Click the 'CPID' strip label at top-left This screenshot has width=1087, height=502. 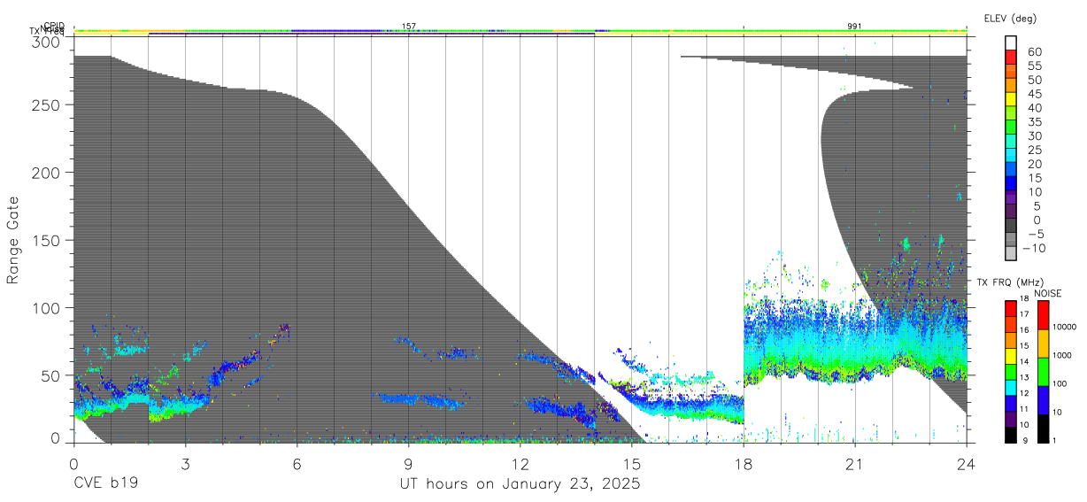[54, 26]
